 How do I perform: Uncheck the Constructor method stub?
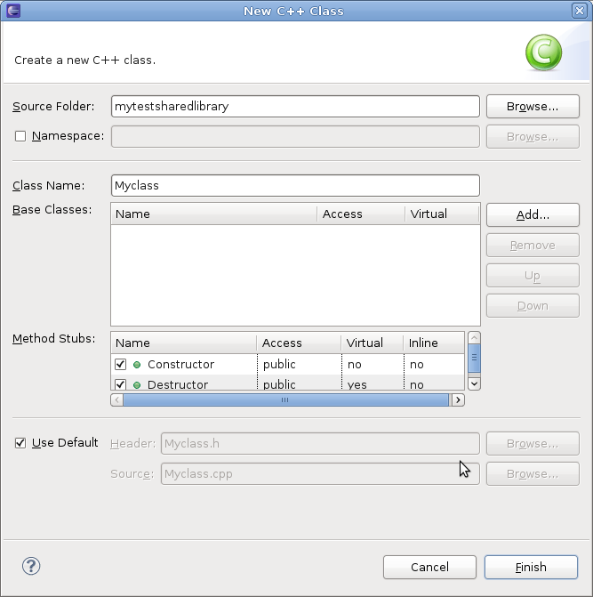[121, 365]
